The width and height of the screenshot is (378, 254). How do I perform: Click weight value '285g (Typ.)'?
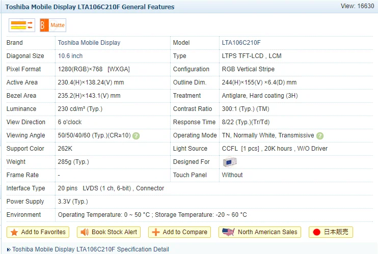pos(73,162)
